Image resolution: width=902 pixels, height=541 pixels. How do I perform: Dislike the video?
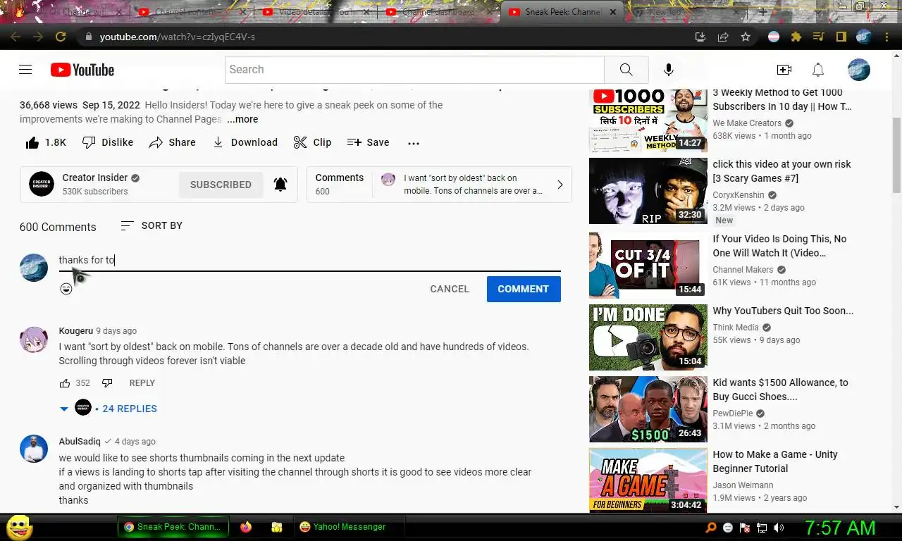[x=108, y=142]
